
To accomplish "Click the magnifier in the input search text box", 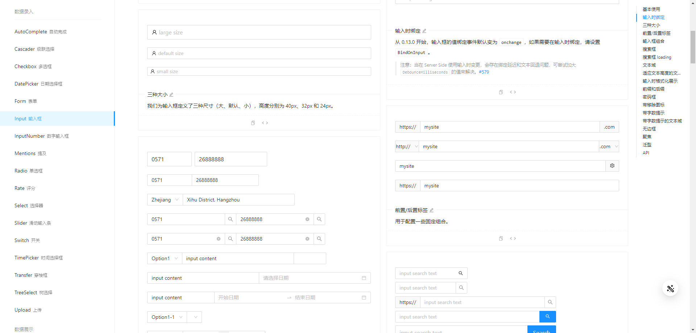I will click(x=461, y=273).
